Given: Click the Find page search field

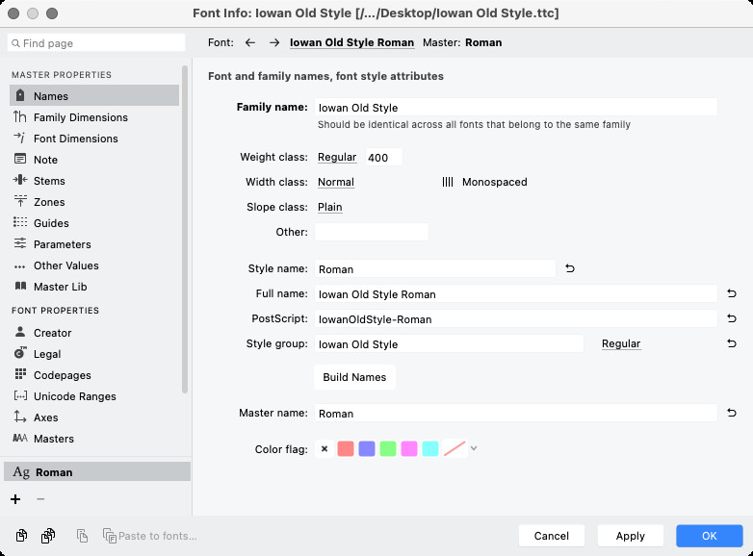Looking at the screenshot, I should click(x=96, y=42).
